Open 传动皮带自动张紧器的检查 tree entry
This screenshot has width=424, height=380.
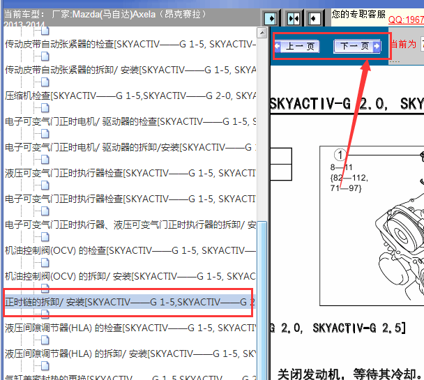[130, 44]
